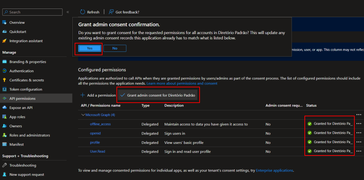Click the Owners people icon
Image resolution: width=364 pixels, height=180 pixels.
tap(4, 126)
